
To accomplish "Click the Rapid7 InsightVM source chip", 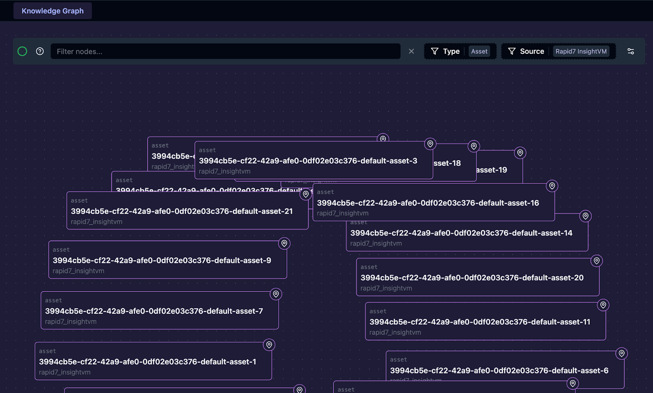I will [x=581, y=51].
